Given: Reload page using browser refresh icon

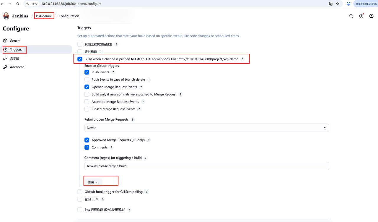Looking at the screenshot, I should tap(18, 4).
